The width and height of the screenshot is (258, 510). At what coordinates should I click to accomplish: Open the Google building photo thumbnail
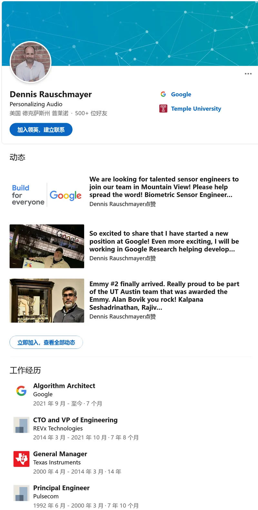click(47, 246)
